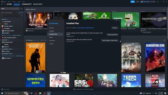
Task: Open the notifications bell icon
Action: coord(138,2)
